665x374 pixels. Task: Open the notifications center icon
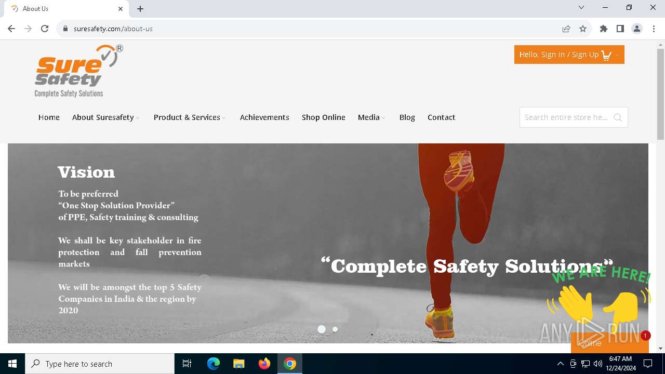[648, 364]
